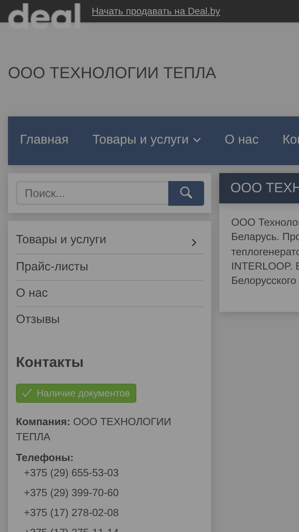Select Товары и услуги in sidebar
299x532 pixels.
click(x=61, y=239)
